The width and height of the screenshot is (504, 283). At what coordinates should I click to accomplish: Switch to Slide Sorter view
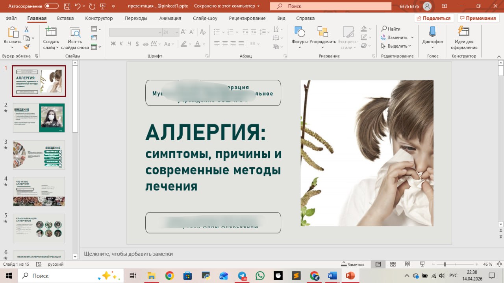[393, 264]
